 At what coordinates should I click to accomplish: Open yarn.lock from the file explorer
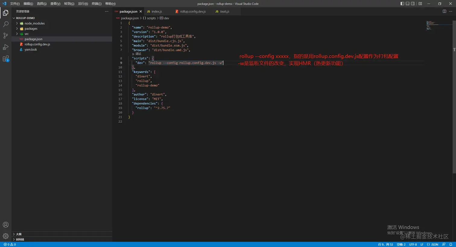[62, 49]
